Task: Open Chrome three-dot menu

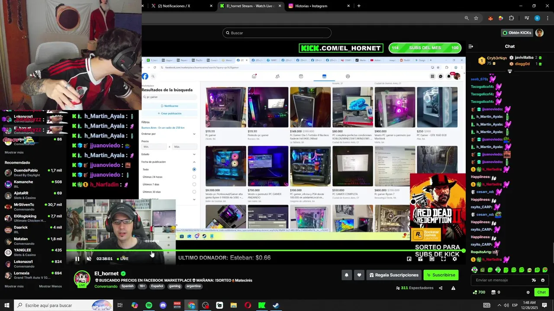Action: 547,18
